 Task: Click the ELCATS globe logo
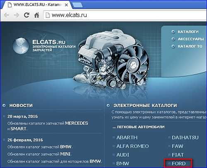pos(21,45)
